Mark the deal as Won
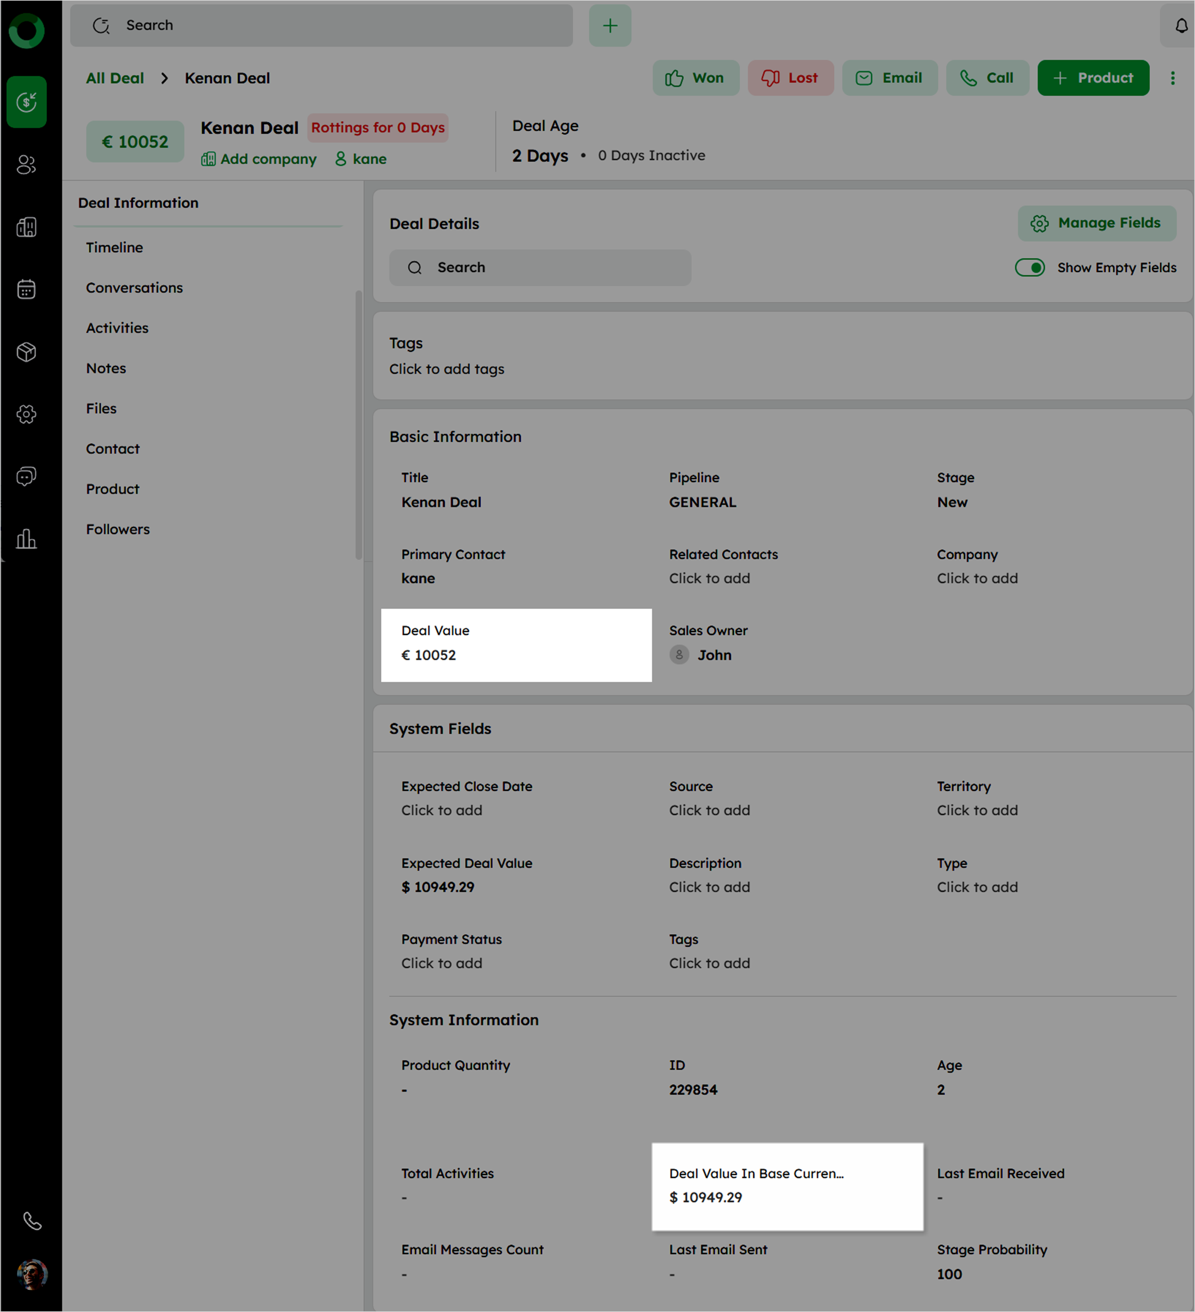Viewport: 1195px width, 1312px height. [695, 78]
